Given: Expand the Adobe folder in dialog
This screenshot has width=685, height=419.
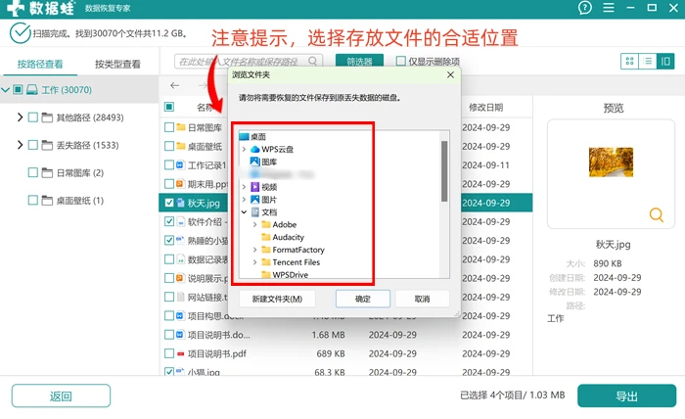Looking at the screenshot, I should tap(254, 224).
